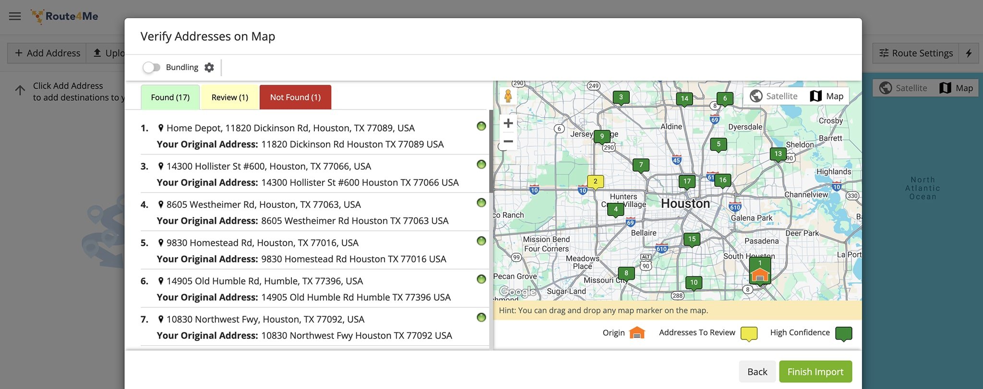Open Bundling settings gear
This screenshot has width=983, height=389.
coord(209,68)
